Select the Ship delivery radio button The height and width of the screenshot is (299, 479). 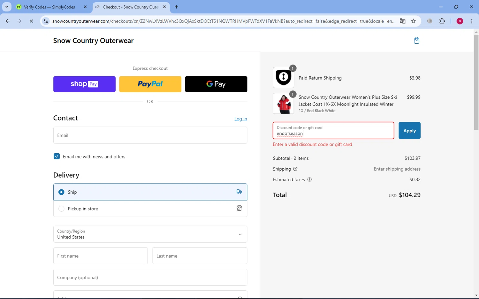coord(61,192)
